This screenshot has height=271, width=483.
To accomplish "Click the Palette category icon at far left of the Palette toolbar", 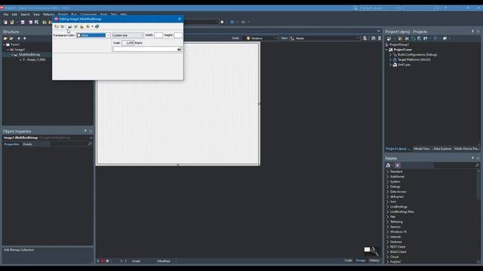I will pyautogui.click(x=388, y=166).
